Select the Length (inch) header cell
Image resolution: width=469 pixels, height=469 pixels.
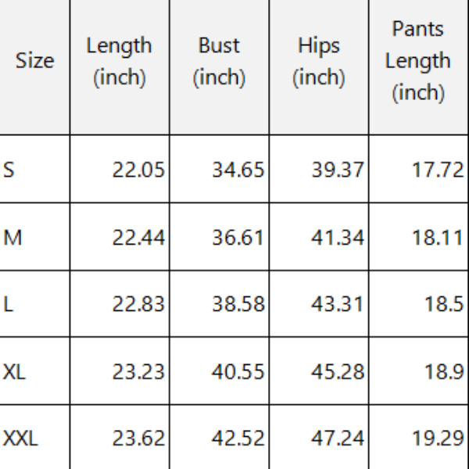[x=120, y=67]
